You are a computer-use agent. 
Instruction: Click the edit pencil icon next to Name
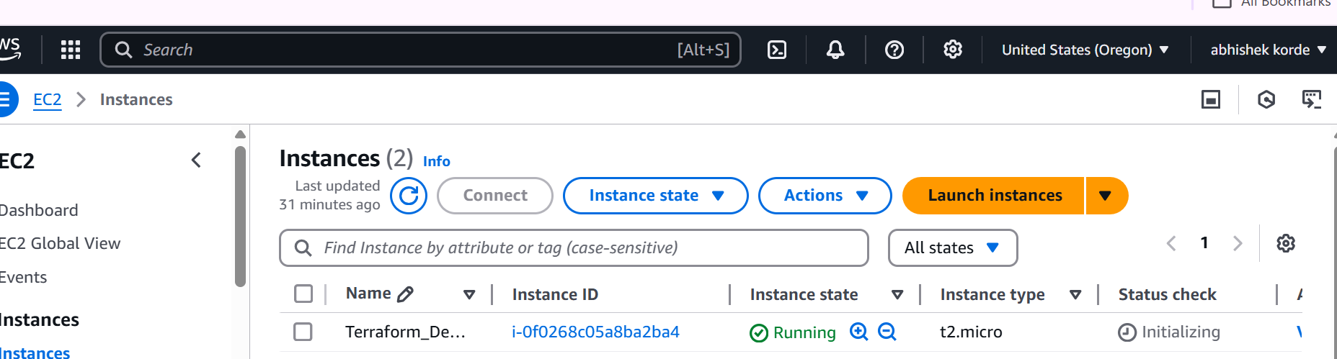406,294
